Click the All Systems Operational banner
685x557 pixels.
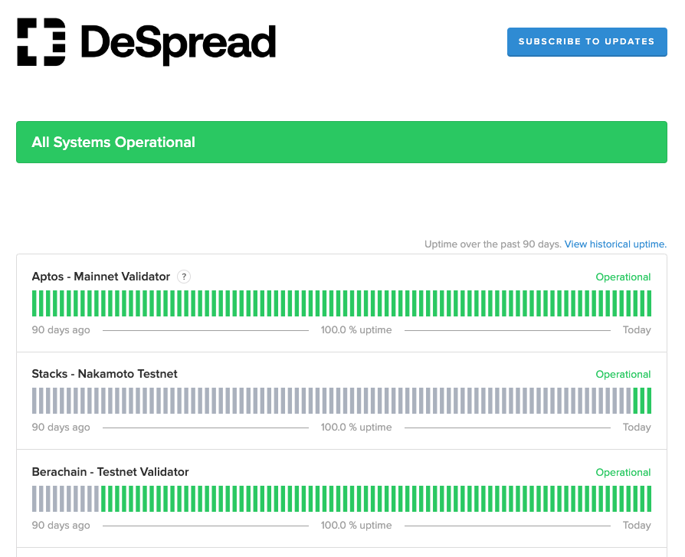pos(342,142)
